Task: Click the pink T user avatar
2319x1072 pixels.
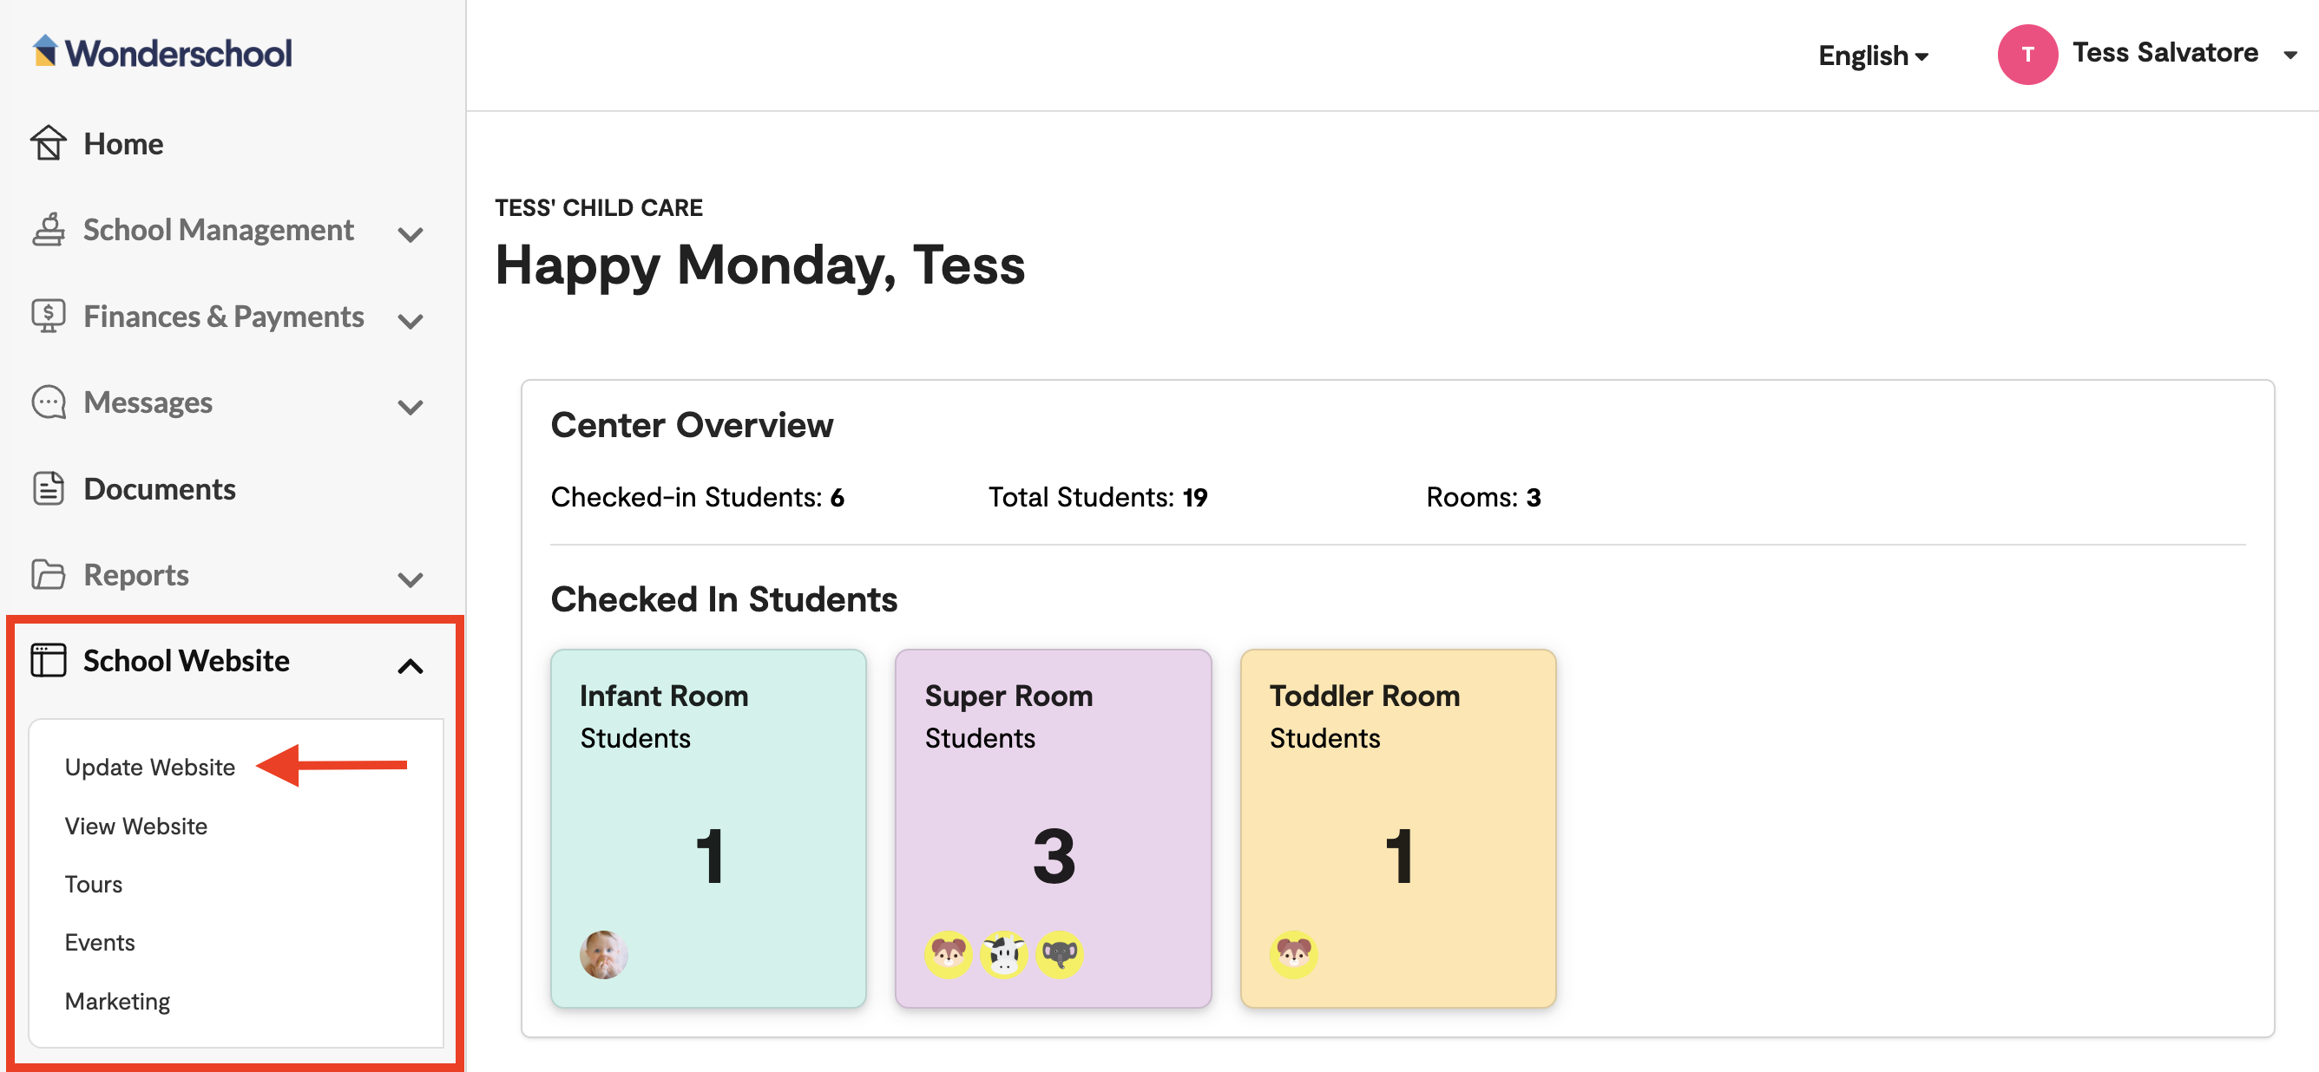Action: pos(2027,54)
